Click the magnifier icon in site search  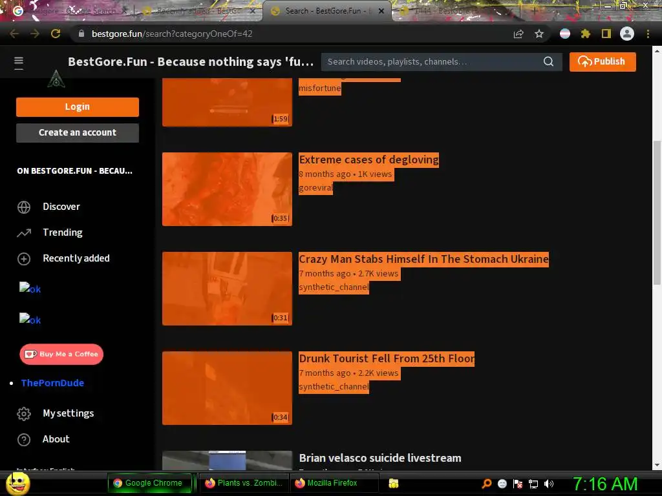(x=548, y=61)
